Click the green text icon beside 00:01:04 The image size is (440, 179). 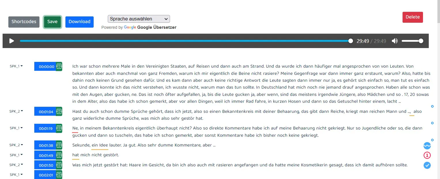59,111
